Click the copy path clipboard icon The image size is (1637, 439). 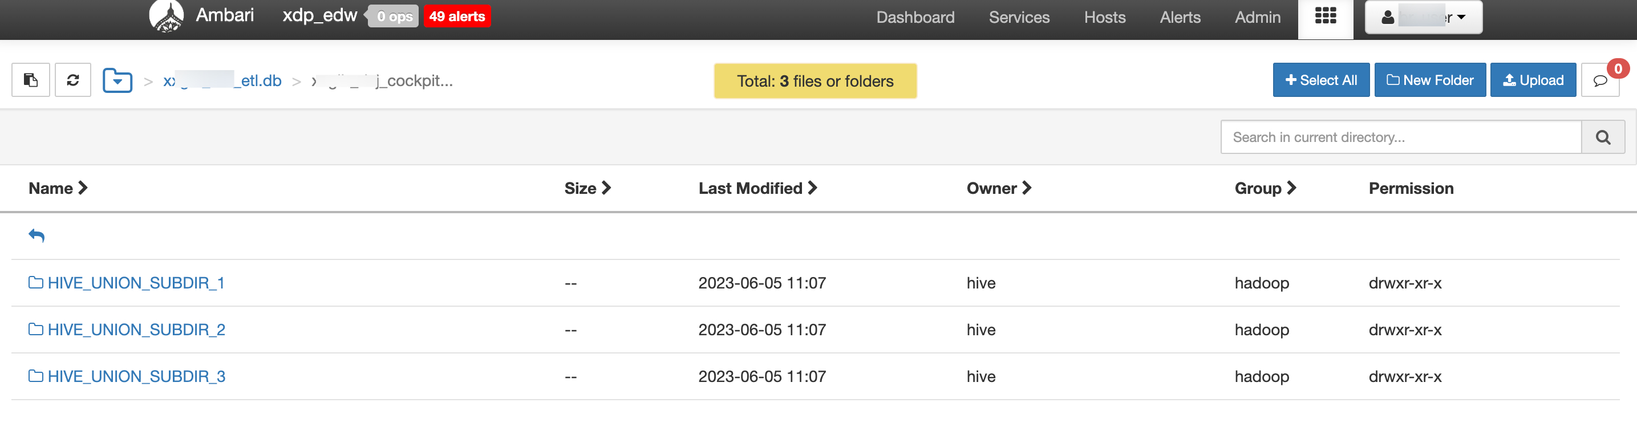pos(30,80)
